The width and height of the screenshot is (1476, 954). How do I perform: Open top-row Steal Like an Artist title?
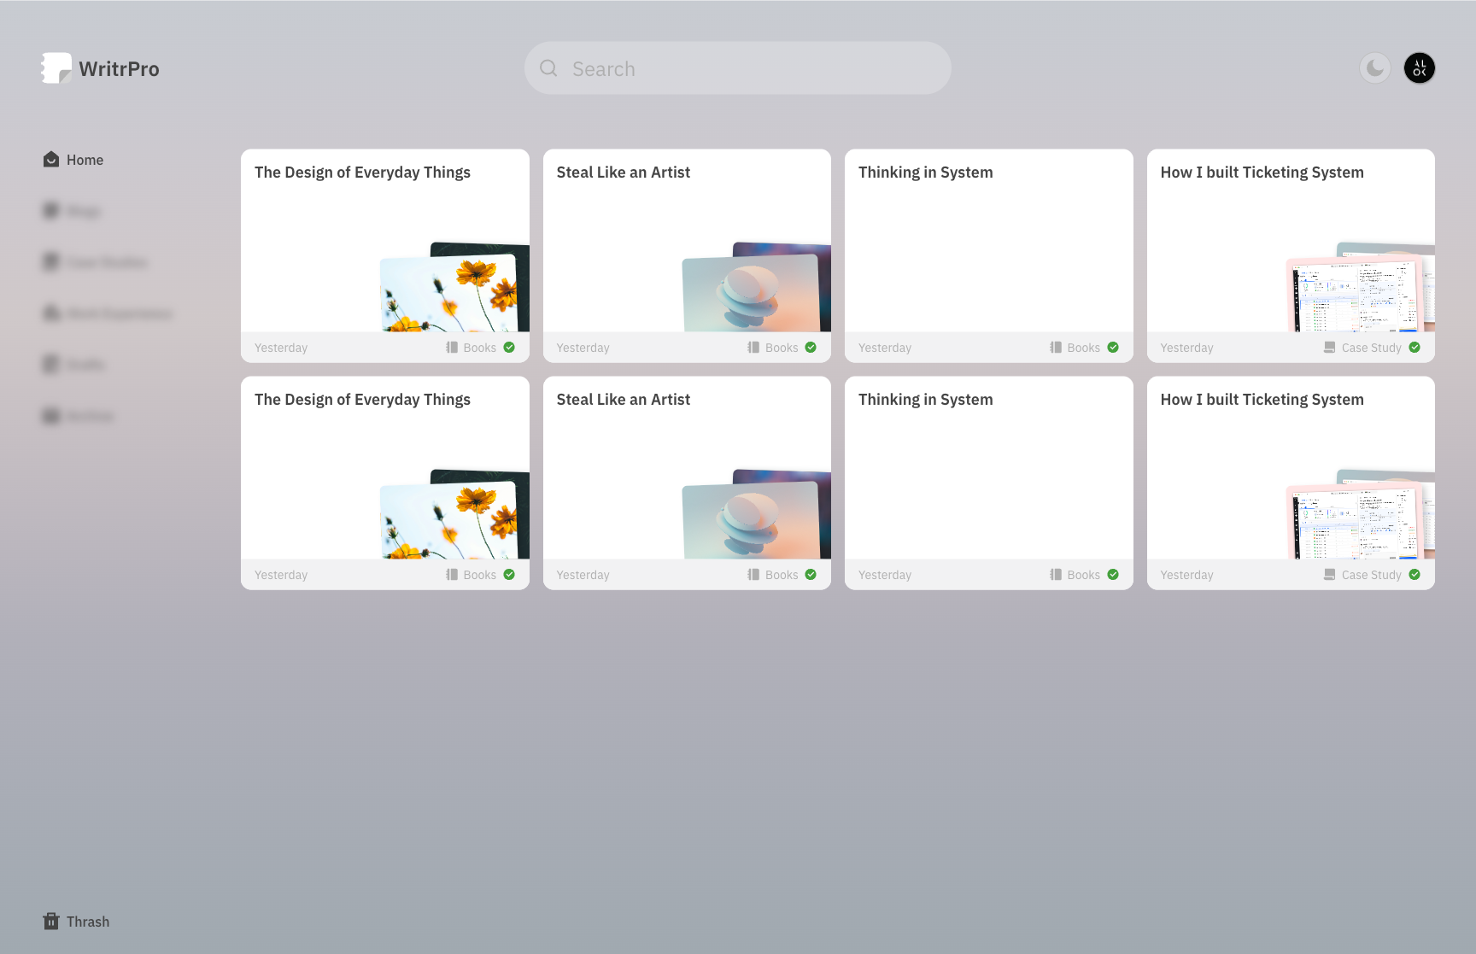point(624,173)
